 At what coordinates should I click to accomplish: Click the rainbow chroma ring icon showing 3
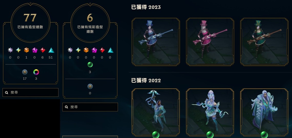click(36, 72)
